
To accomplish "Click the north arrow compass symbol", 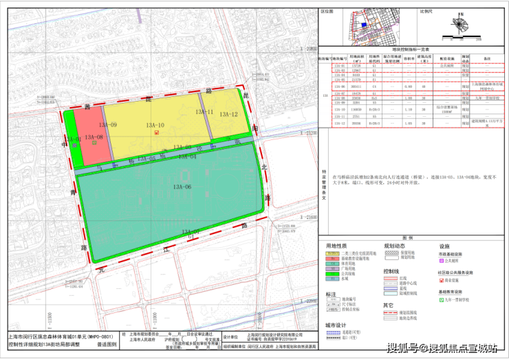I will click(x=460, y=23).
